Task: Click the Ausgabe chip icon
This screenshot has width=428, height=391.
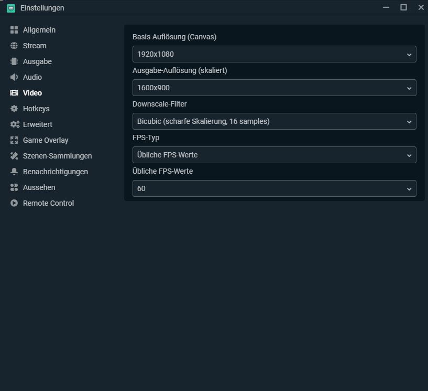Action: (14, 61)
